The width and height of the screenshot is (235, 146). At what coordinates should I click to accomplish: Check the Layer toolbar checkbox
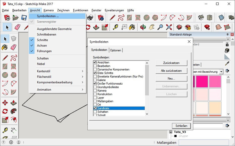tap(95, 97)
